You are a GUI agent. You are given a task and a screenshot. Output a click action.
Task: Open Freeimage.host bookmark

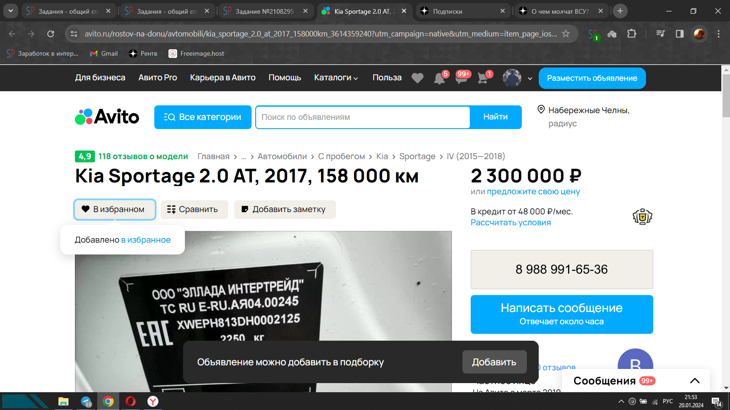click(x=197, y=53)
